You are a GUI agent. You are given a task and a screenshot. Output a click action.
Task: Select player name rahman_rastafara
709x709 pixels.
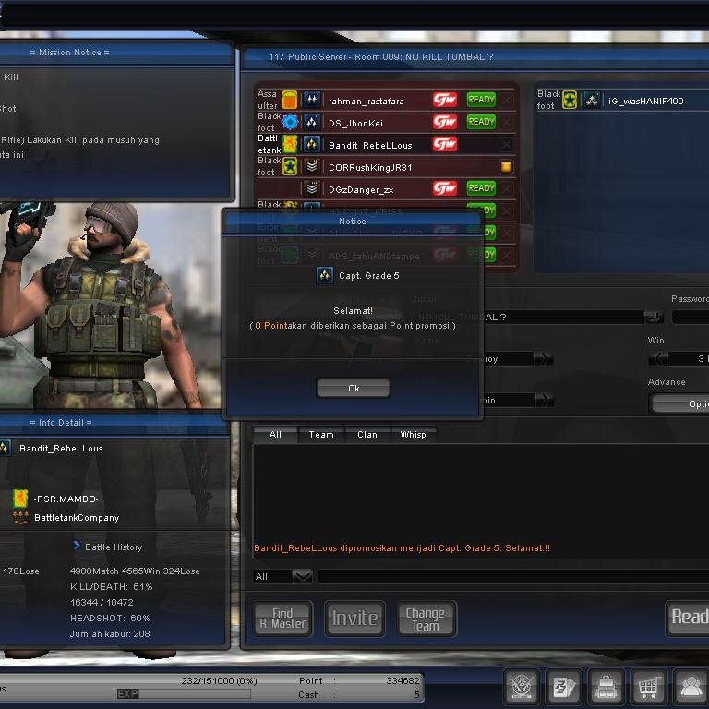click(x=367, y=102)
